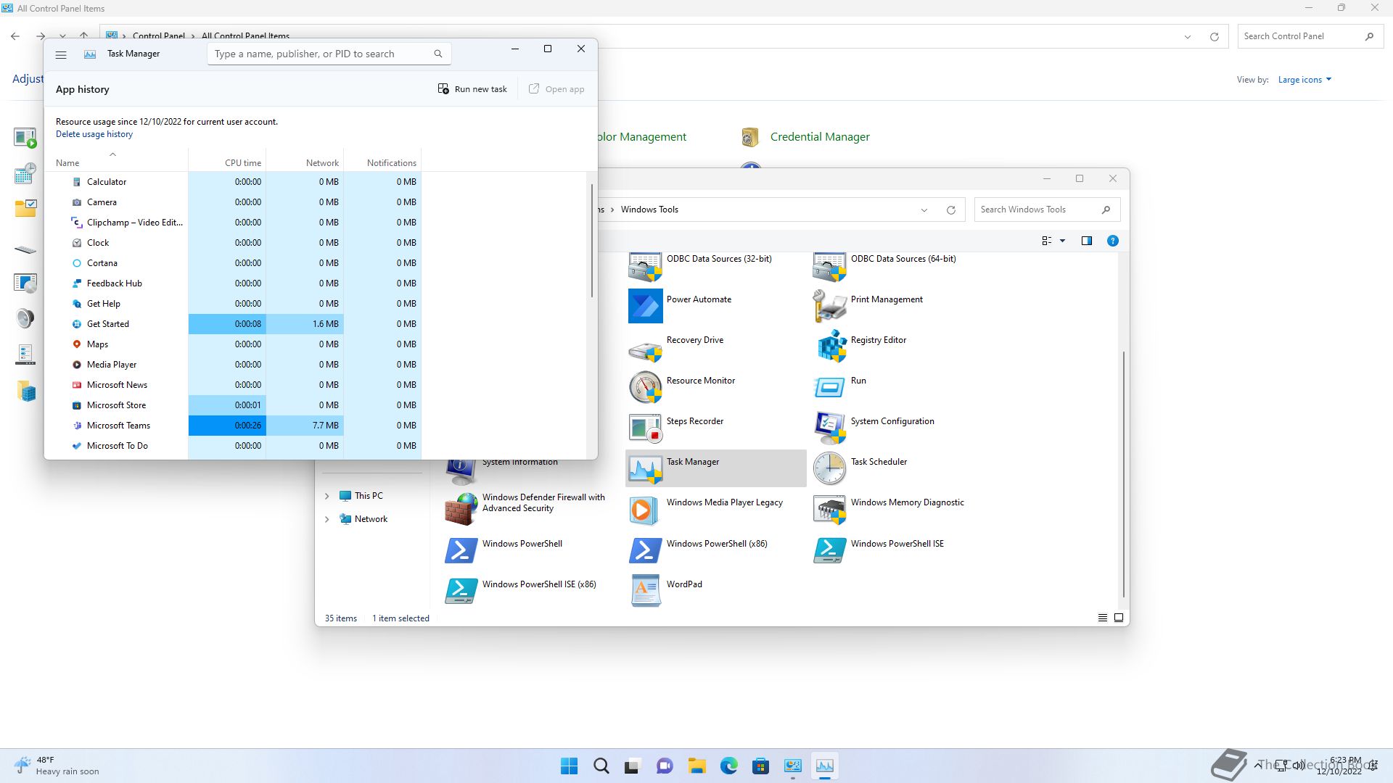Refresh the Control Panel window
The image size is (1393, 783).
coord(1215,37)
